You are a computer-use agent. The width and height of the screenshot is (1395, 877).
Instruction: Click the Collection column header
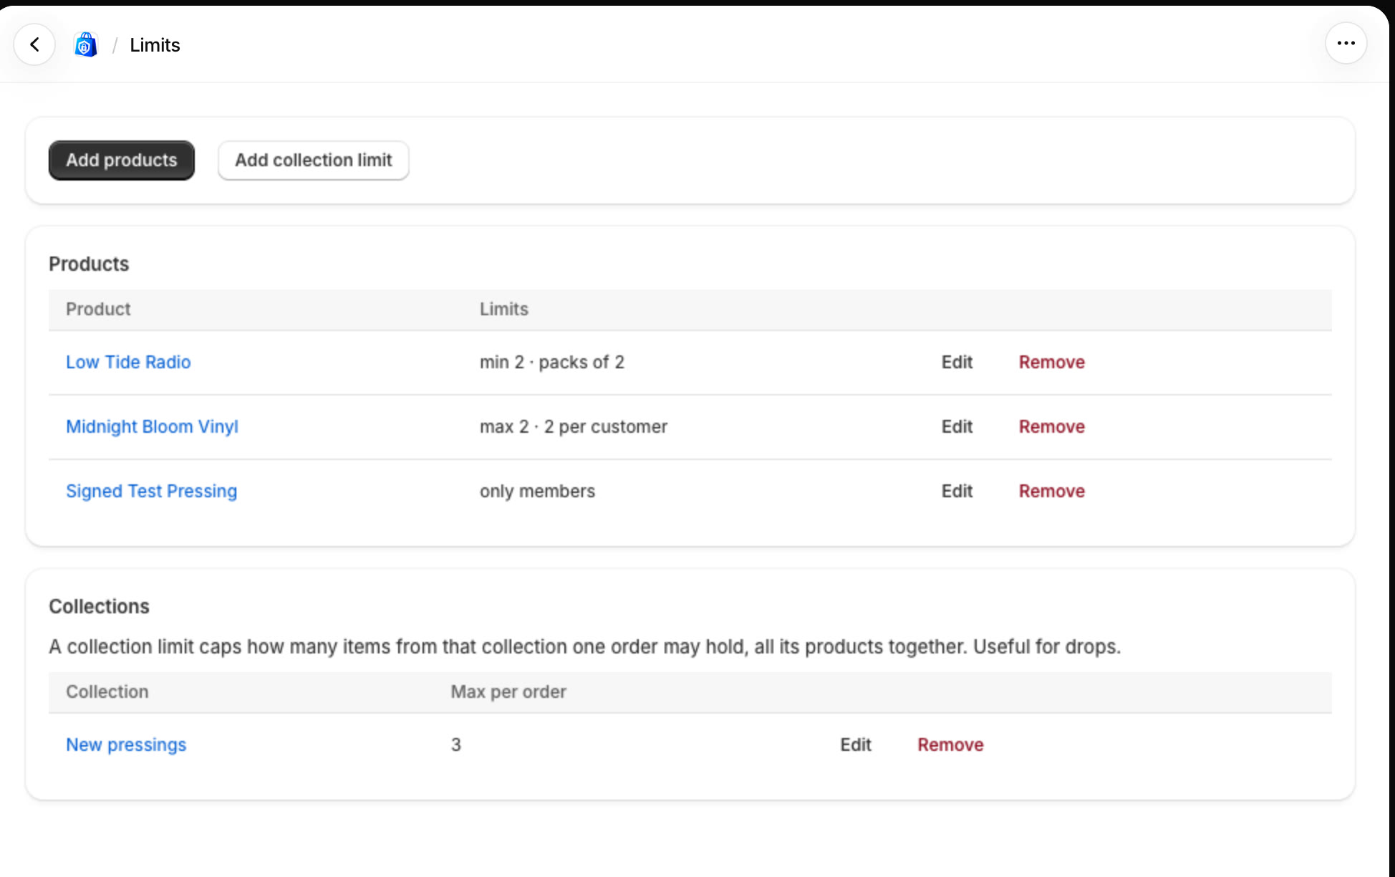pos(107,691)
